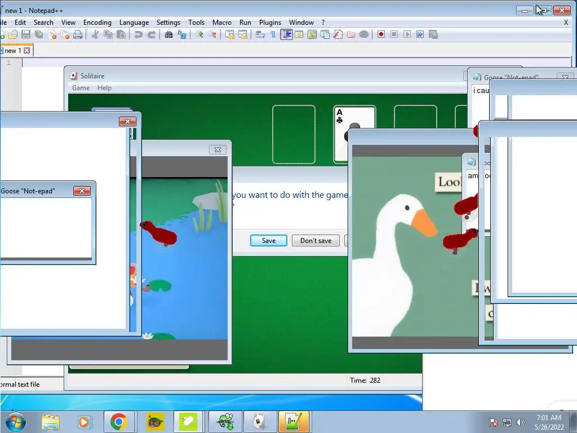Open the Action Center flag tray icon
Screen dimensions: 577x433
(494, 422)
